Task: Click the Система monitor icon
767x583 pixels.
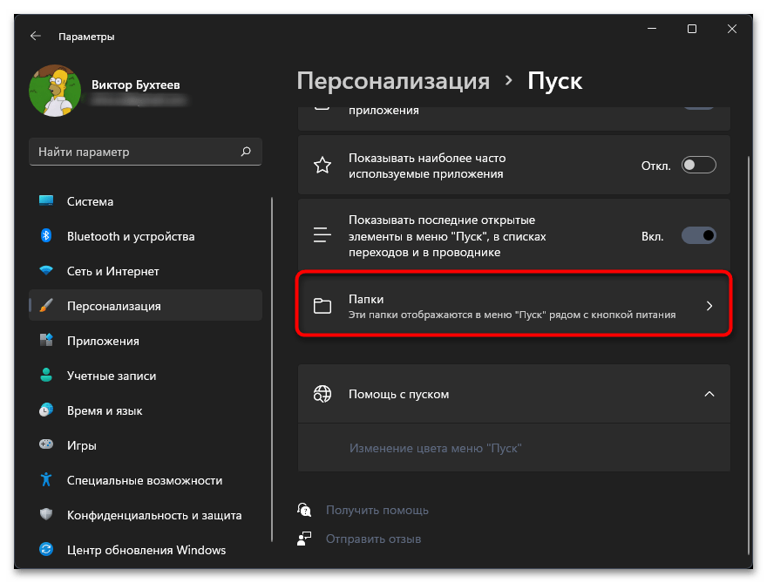Action: (x=46, y=201)
